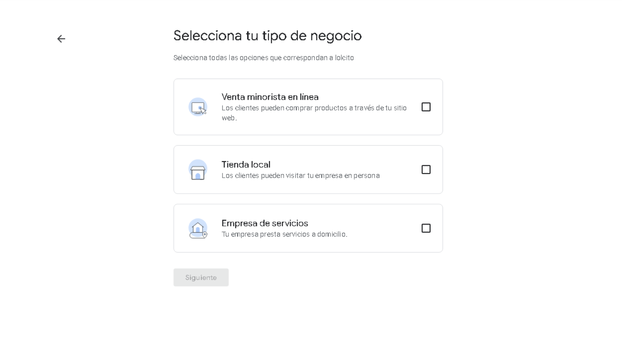Select the Venta minorista en línea title

pos(270,97)
